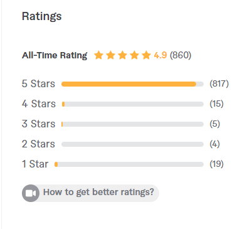Image resolution: width=245 pixels, height=229 pixels.
Task: Select the 2 Stars rating bar
Action: click(x=132, y=144)
